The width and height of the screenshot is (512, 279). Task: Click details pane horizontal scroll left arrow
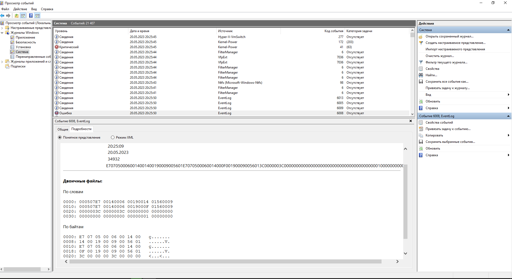click(x=66, y=262)
